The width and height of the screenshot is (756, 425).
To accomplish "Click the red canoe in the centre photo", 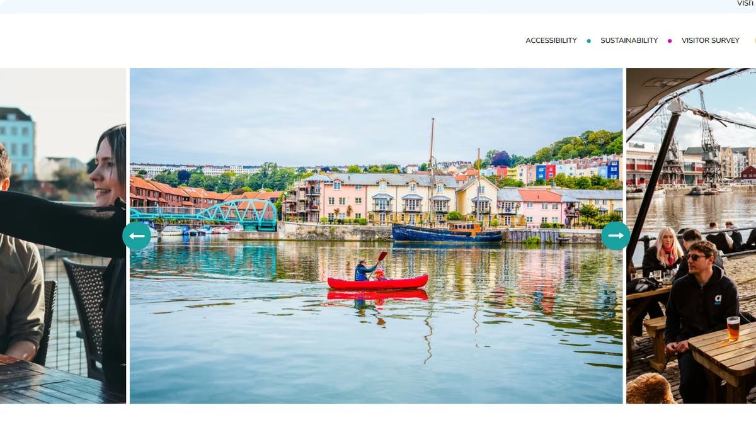I will point(377,281).
